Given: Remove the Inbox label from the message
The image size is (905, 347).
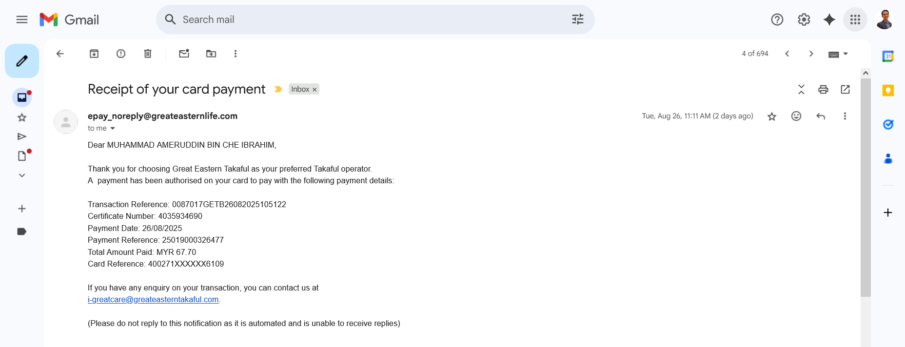Looking at the screenshot, I should (315, 90).
